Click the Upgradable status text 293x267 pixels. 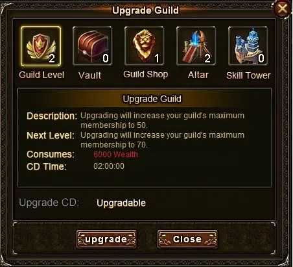click(x=121, y=203)
